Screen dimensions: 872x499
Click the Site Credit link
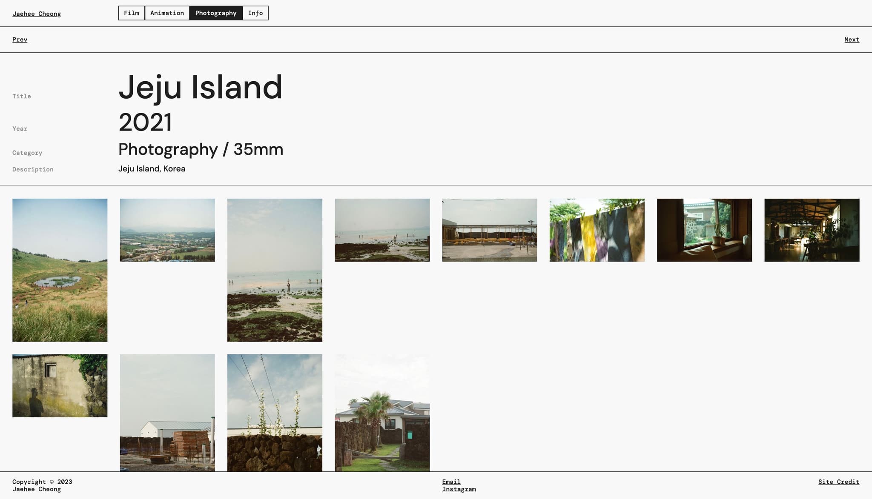pos(838,482)
